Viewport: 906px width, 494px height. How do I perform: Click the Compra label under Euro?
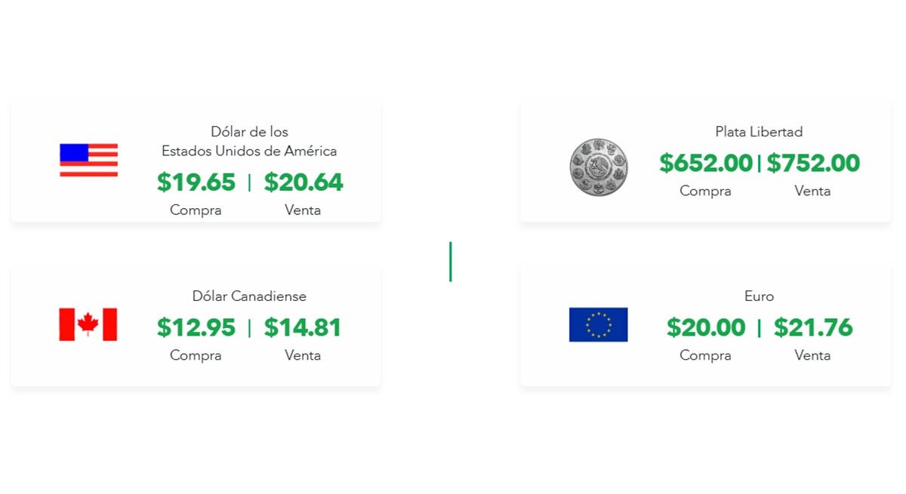(x=705, y=355)
